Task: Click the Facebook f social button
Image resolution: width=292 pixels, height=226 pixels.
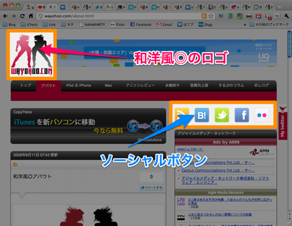Action: click(x=242, y=115)
